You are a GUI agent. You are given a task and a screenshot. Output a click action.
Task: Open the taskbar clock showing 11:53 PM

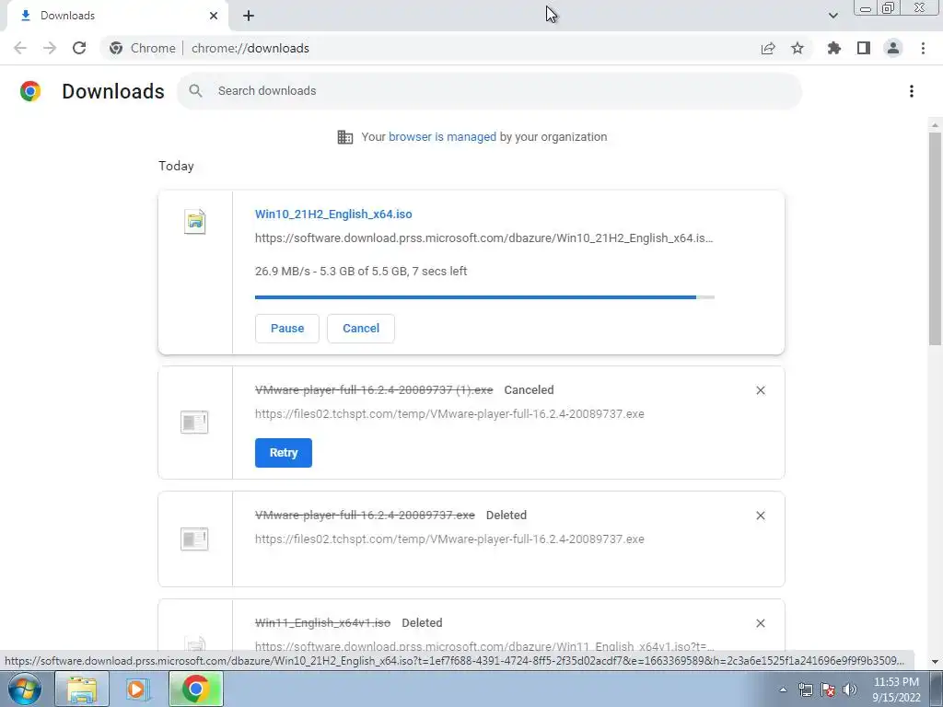click(x=896, y=690)
